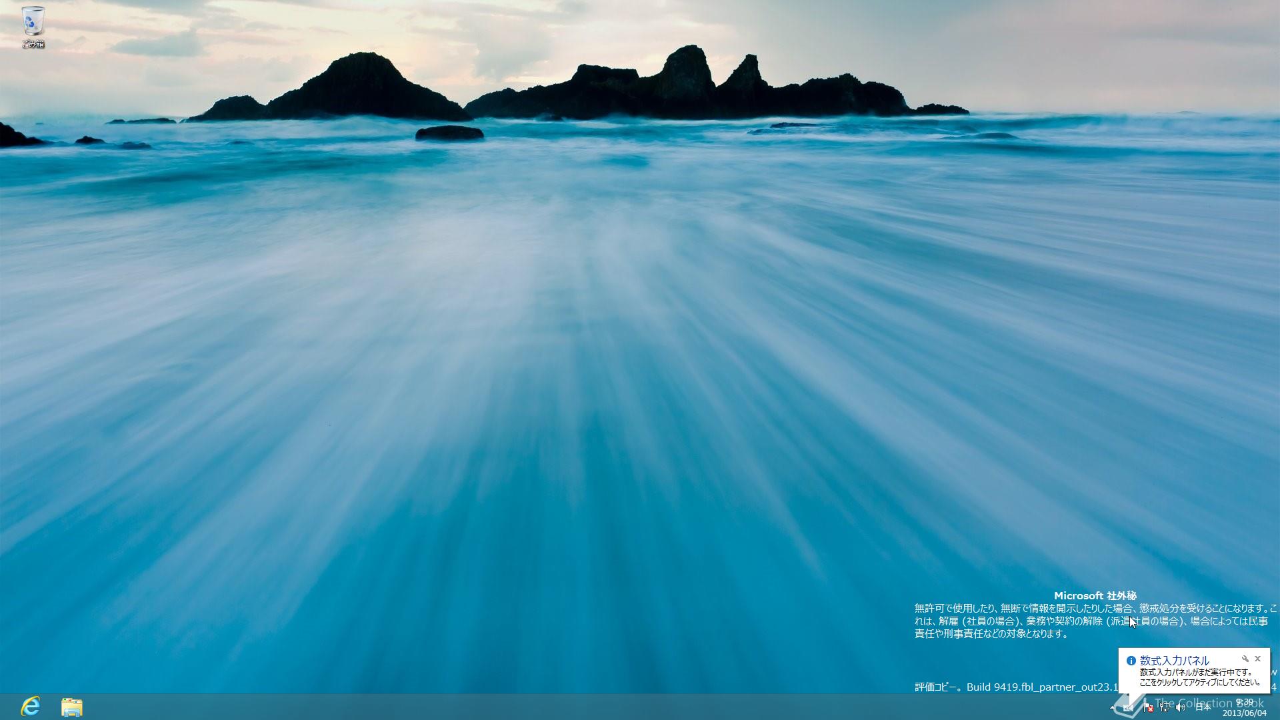Launch Internet Explorer from the taskbar
This screenshot has height=720, width=1280.
click(x=30, y=706)
